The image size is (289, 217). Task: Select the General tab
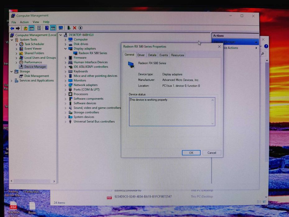click(x=129, y=55)
